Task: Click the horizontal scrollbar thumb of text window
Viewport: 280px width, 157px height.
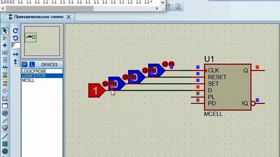Action: click(x=49, y=8)
